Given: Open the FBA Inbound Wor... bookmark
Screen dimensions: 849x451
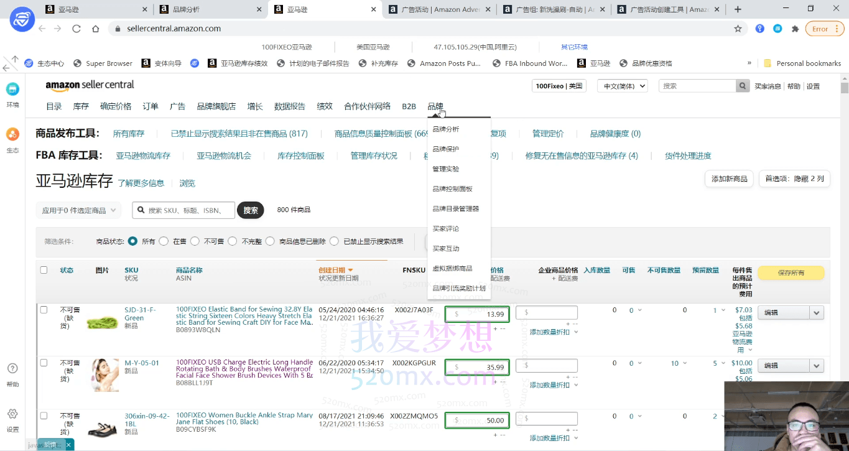Looking at the screenshot, I should pos(530,63).
